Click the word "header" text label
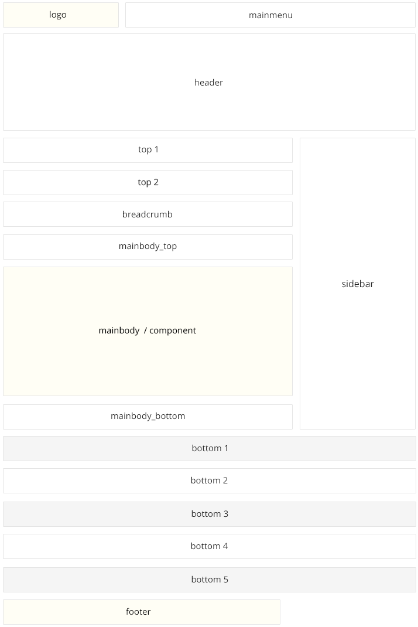 tap(209, 83)
